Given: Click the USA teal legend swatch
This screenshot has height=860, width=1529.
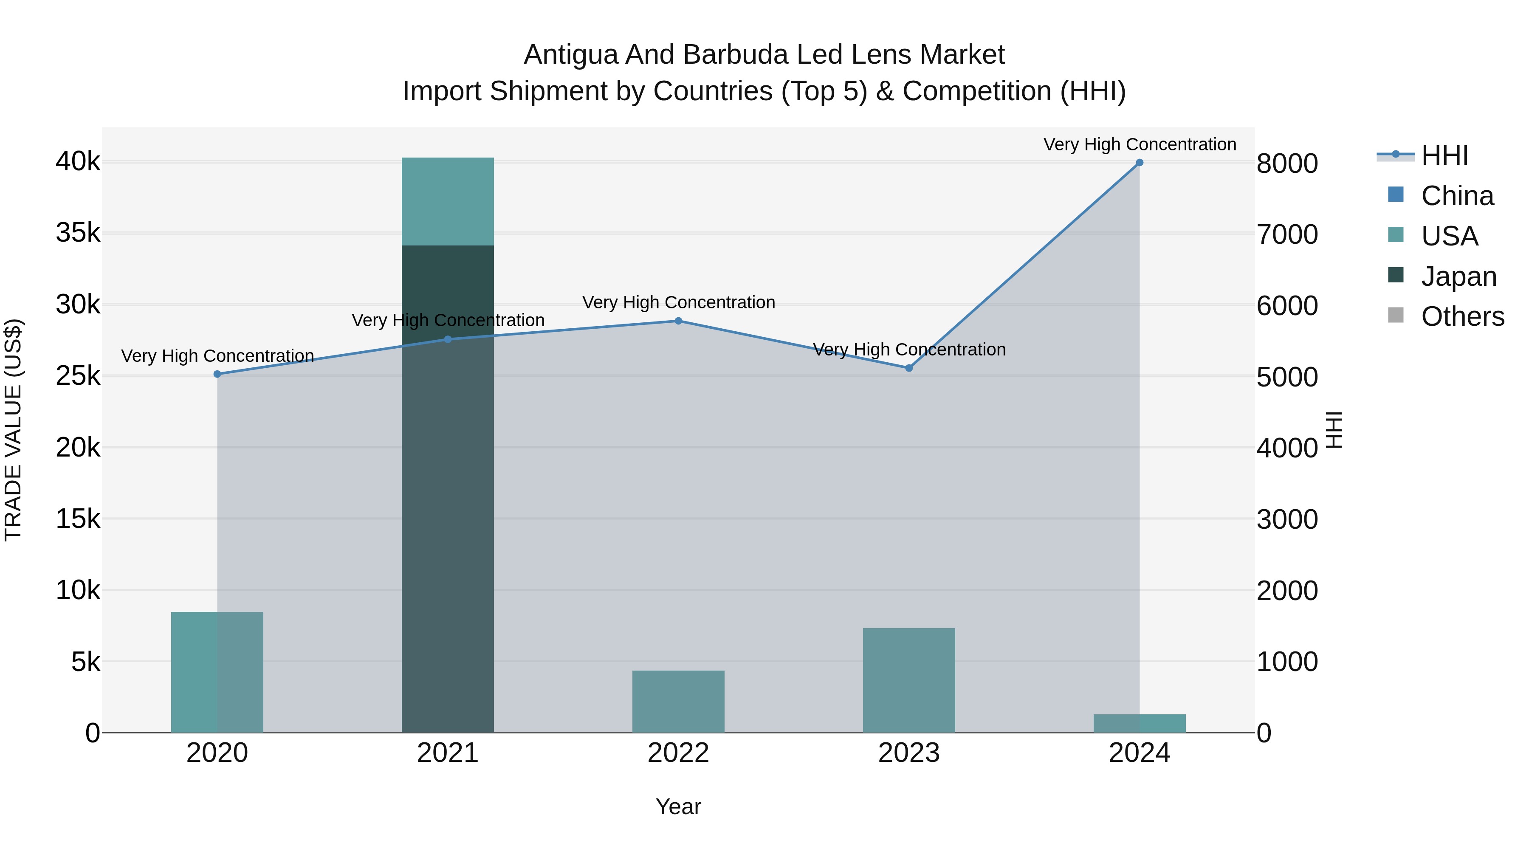Looking at the screenshot, I should pyautogui.click(x=1396, y=234).
